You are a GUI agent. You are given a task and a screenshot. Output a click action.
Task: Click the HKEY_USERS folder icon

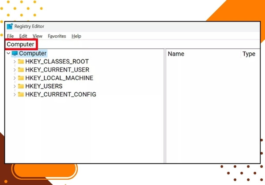pyautogui.click(x=21, y=86)
